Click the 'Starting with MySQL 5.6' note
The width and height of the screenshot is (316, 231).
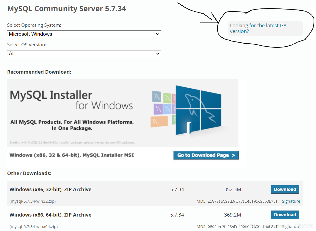pos(72,142)
